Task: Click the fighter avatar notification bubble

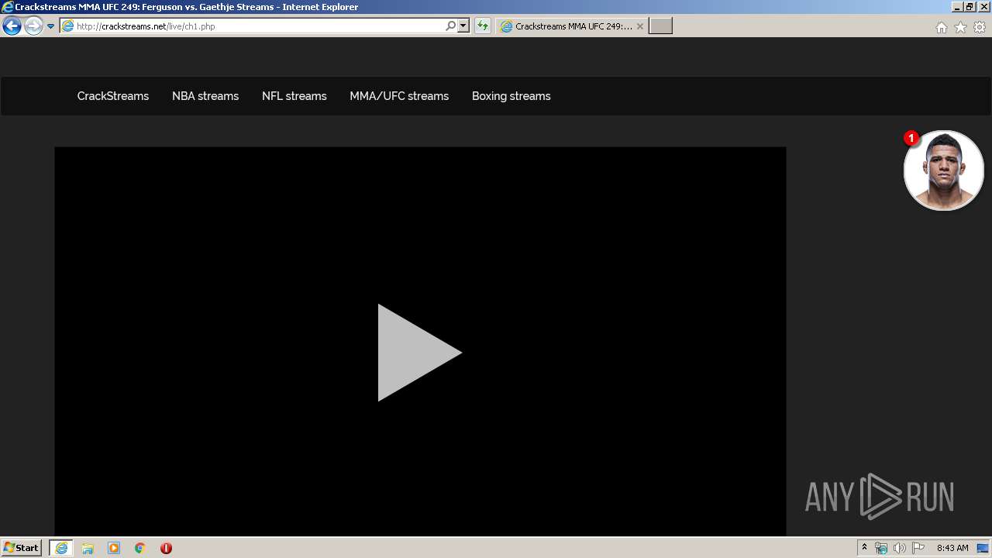Action: click(944, 170)
